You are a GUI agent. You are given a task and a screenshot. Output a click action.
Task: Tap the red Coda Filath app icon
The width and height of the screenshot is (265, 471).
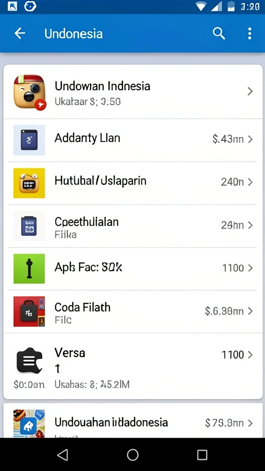(29, 311)
